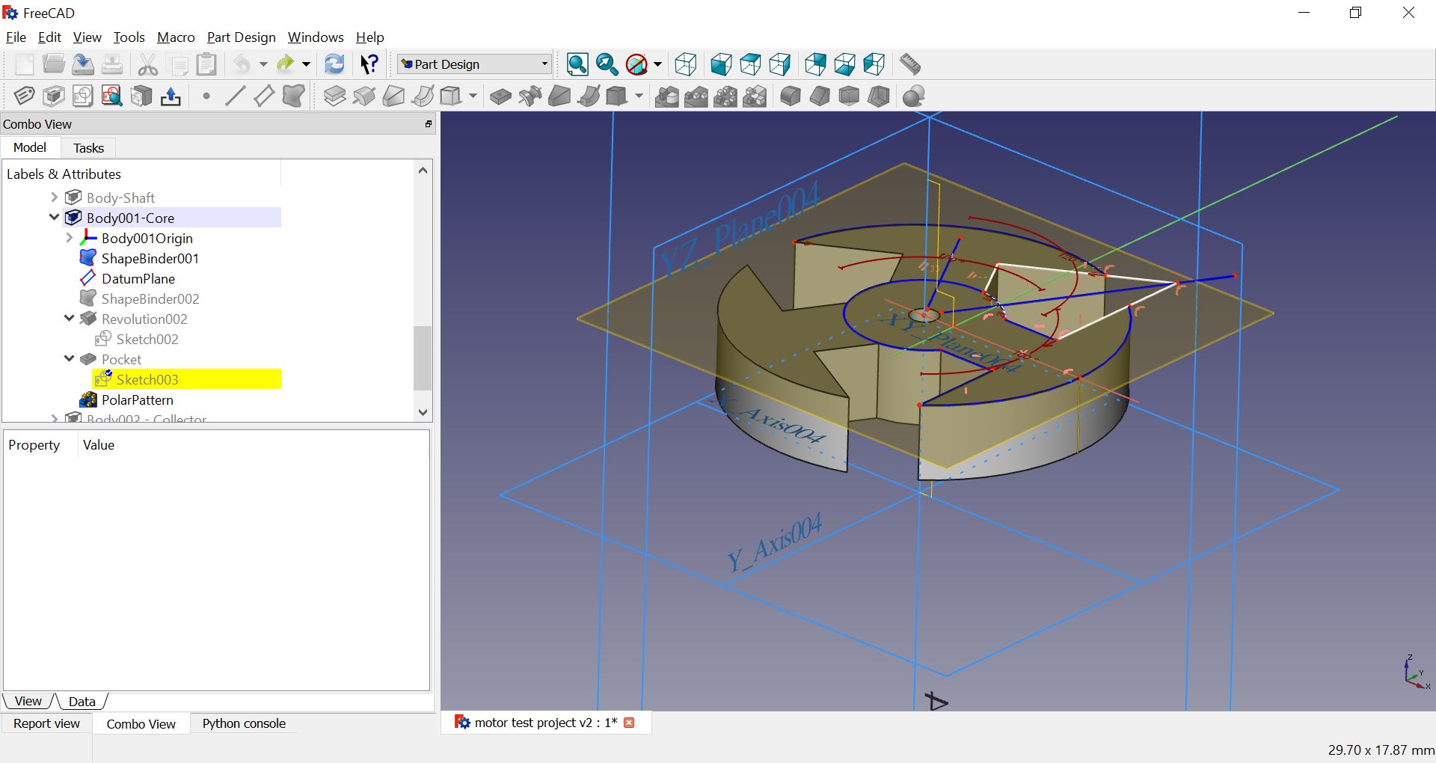Click the Pad extrude tool icon
Viewport: 1436px width, 763px height.
[x=334, y=96]
